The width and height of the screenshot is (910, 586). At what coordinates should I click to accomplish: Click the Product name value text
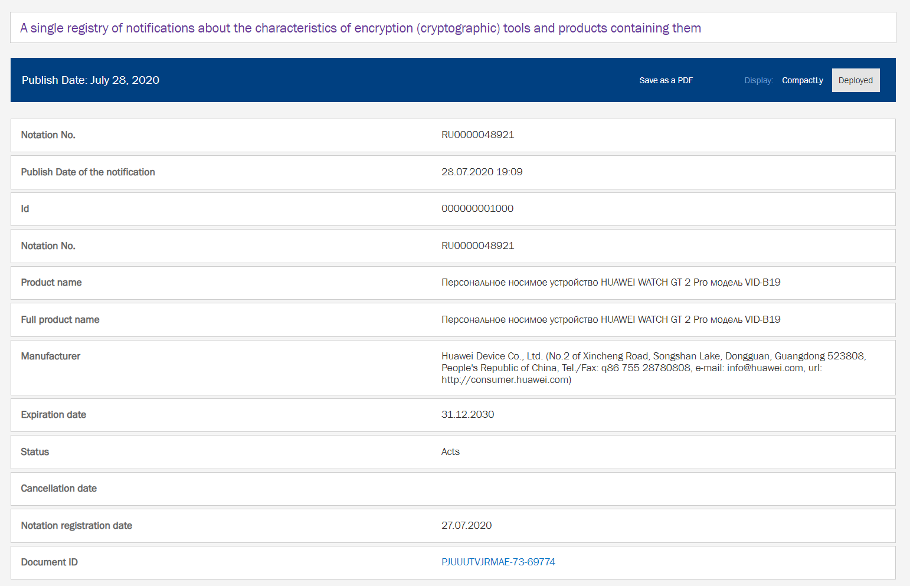611,282
